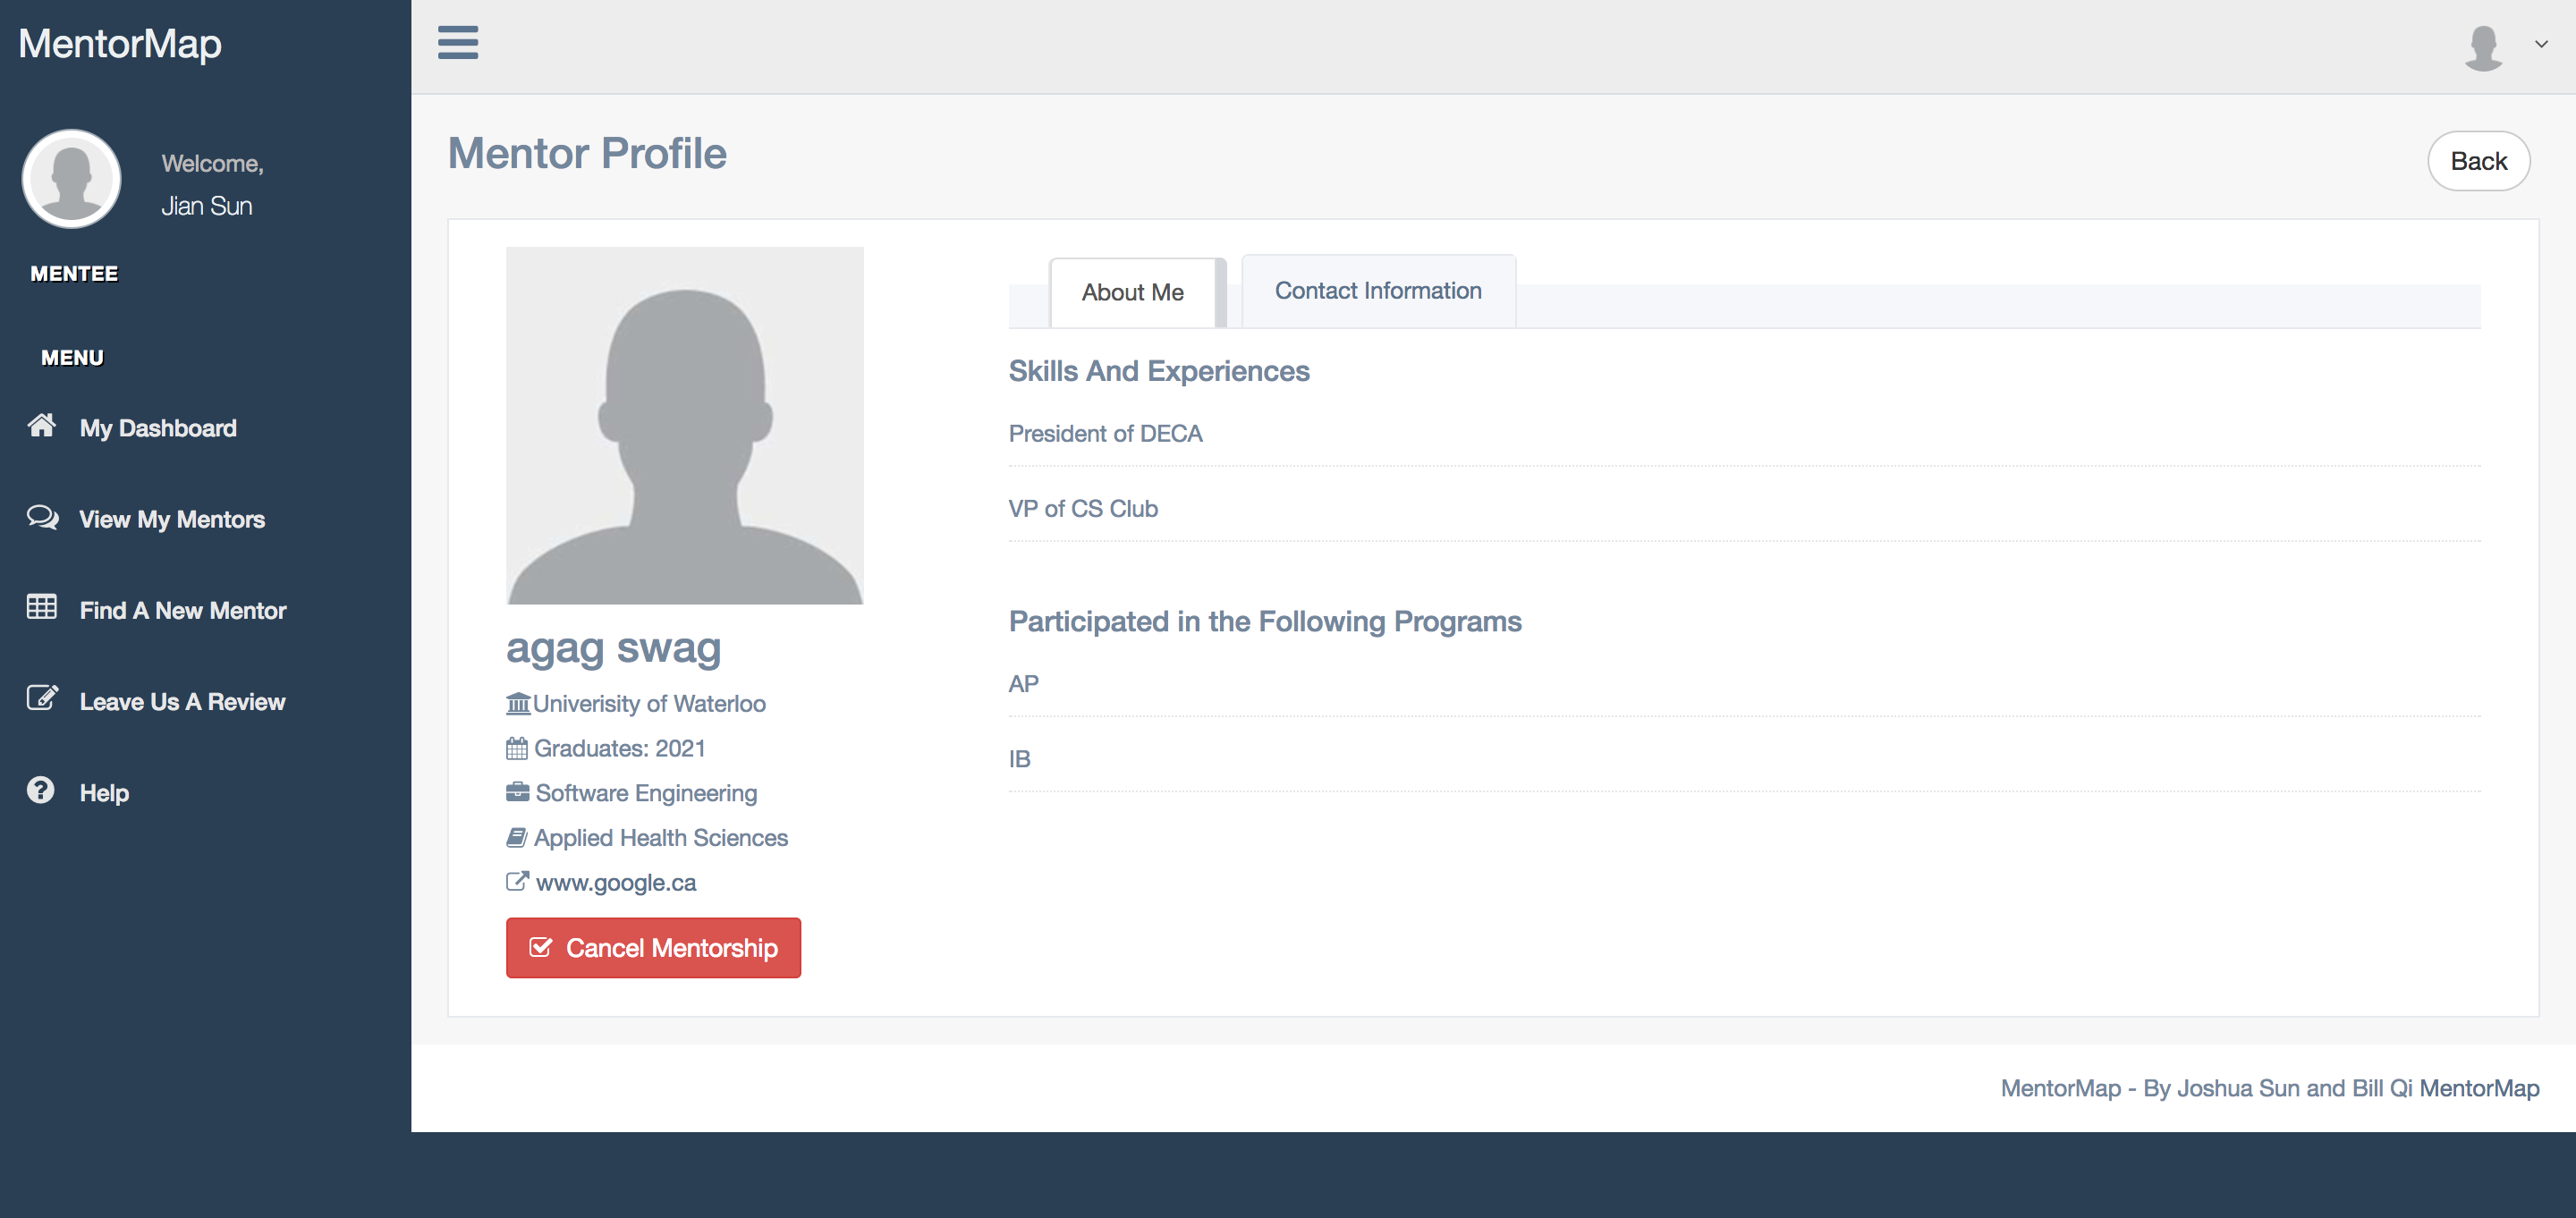Click the hamburger menu toggle icon
The image size is (2576, 1218).
tap(458, 43)
